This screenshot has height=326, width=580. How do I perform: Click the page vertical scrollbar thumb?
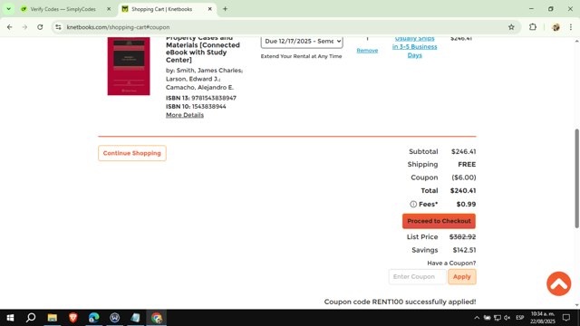click(x=576, y=178)
